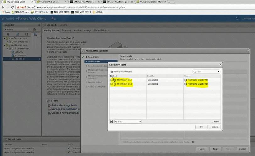Switch to the Summary tab
This screenshot has height=156, width=255.
click(x=66, y=30)
